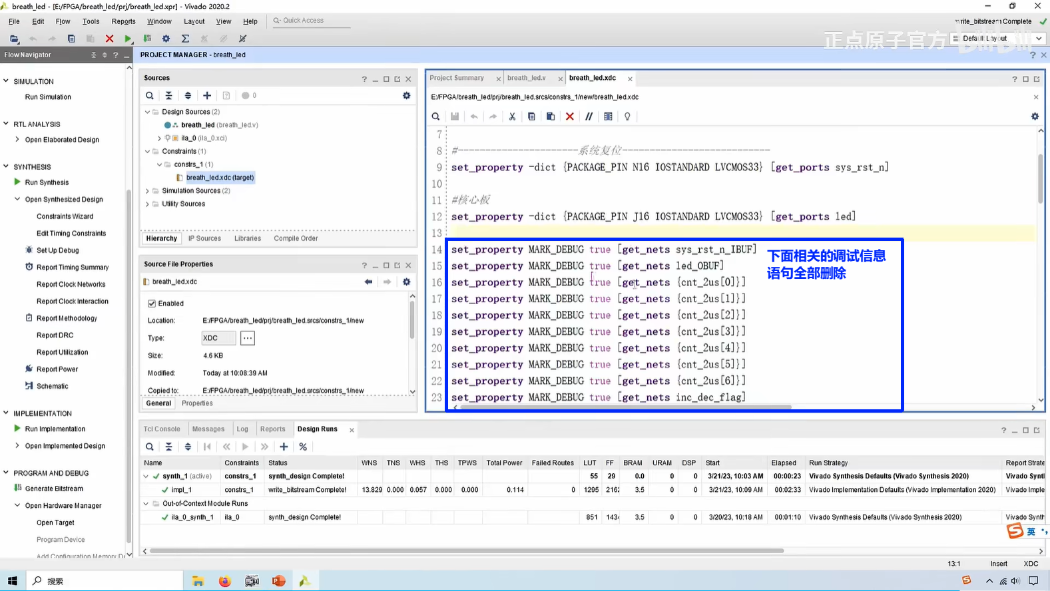
Task: Click the Quick Access search field
Action: [310, 21]
